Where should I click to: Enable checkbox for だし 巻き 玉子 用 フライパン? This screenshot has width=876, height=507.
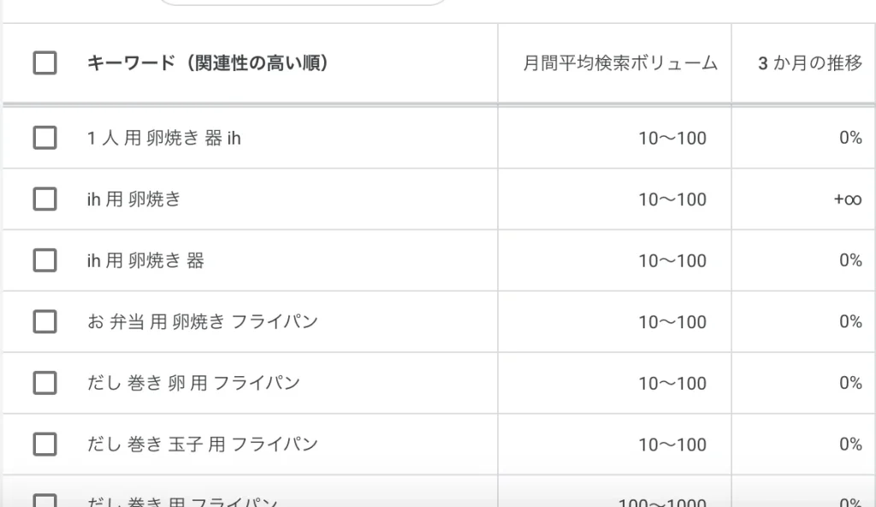click(44, 445)
